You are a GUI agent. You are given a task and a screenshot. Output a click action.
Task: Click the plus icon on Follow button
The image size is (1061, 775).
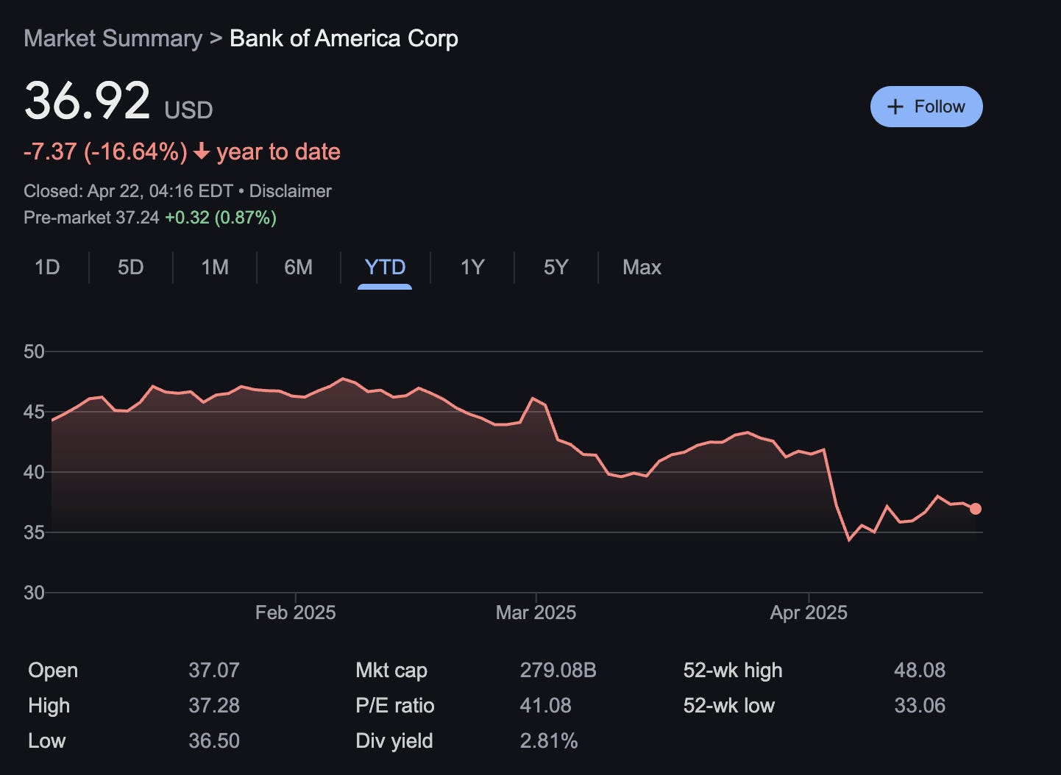pos(895,106)
